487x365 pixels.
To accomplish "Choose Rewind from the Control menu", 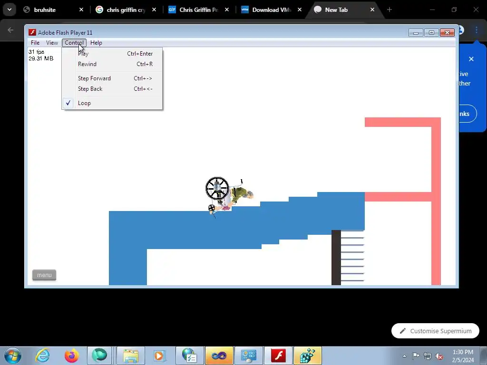I will click(112, 64).
